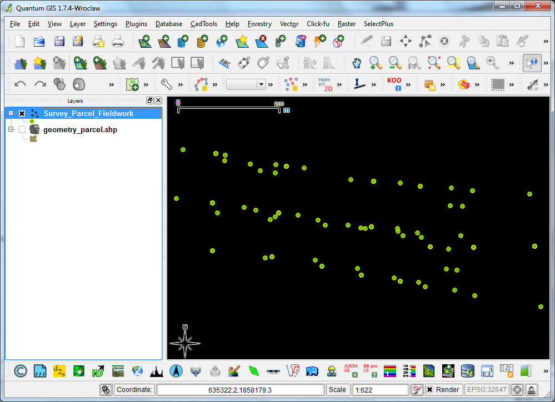Open the Plugins menu

136,24
